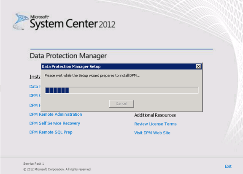Click the System Center 2012 logo icon
The width and height of the screenshot is (243, 174).
pos(20,22)
